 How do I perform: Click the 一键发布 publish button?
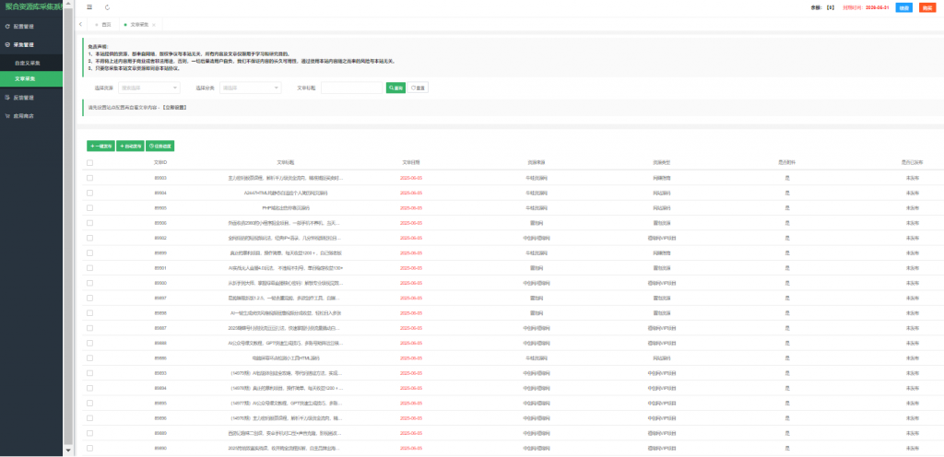[100, 146]
